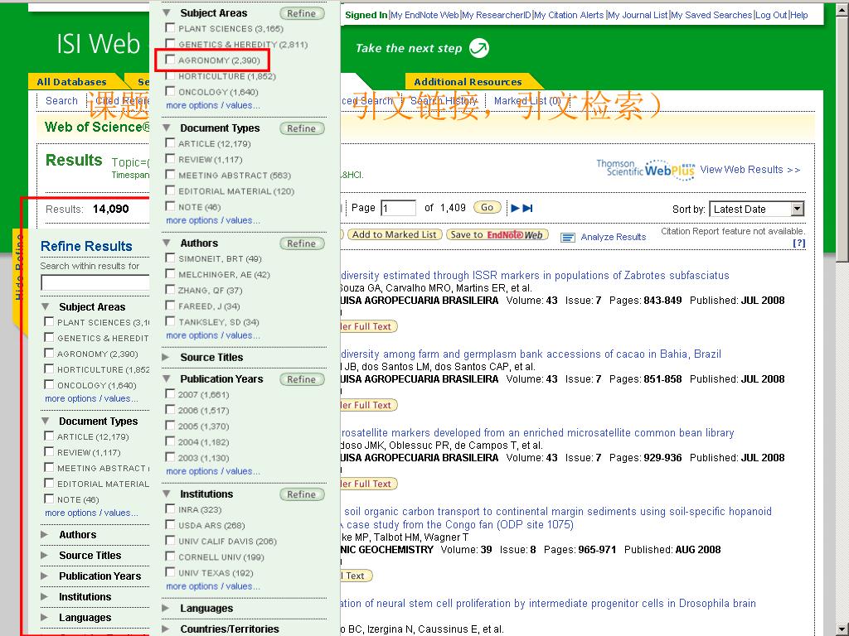Viewport: 849px width, 636px height.
Task: Open My EndNote Web link
Action: [424, 15]
